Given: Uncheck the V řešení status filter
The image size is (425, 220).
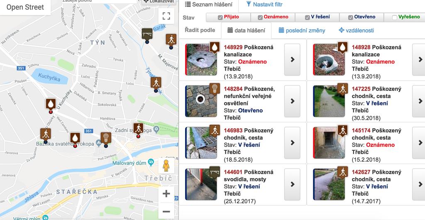Looking at the screenshot, I should tap(307, 17).
